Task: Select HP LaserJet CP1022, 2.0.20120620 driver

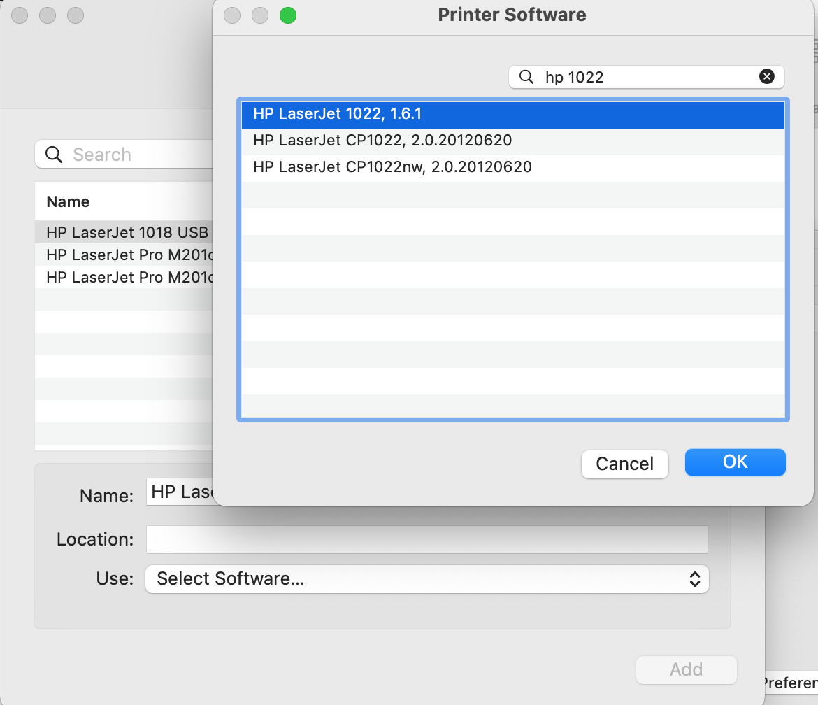Action: 512,141
